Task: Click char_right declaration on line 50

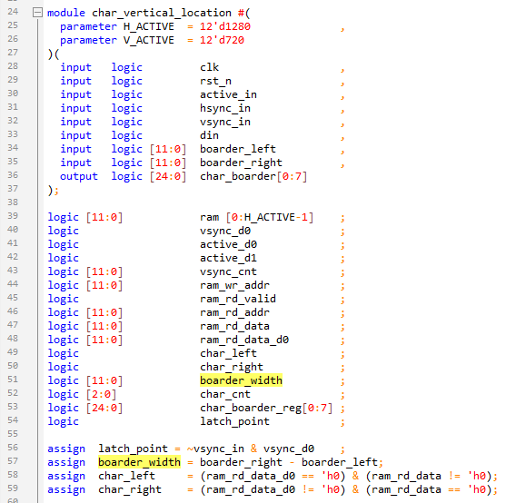Action: (232, 367)
